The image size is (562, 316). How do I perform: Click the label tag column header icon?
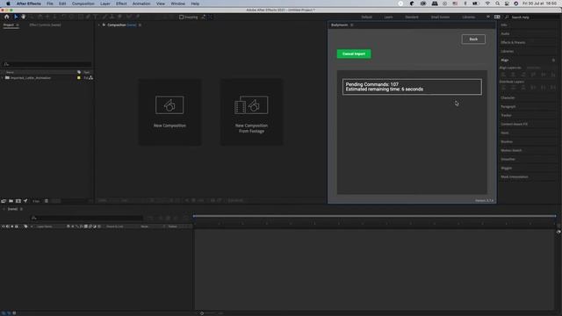(x=79, y=72)
